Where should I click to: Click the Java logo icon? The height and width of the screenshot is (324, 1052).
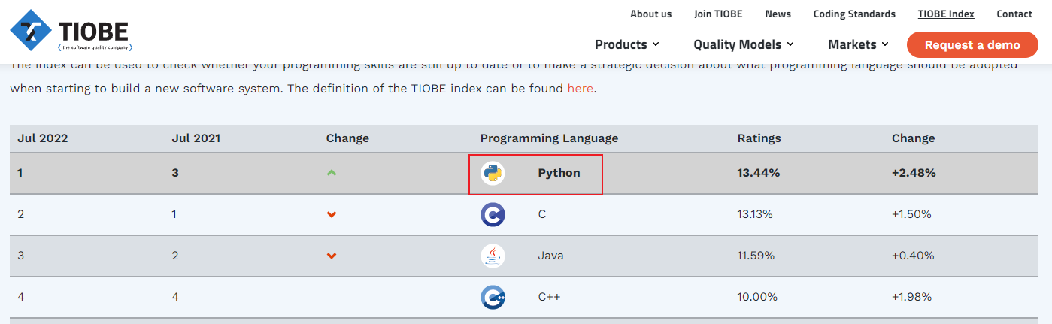coord(493,256)
